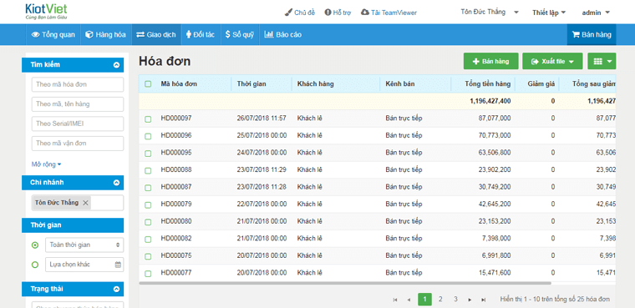635x308 pixels.
Task: Click the plus icon on green Bán hàng button
Action: click(x=476, y=62)
